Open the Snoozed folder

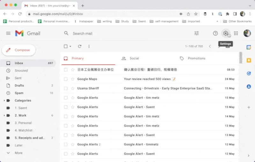(28, 70)
